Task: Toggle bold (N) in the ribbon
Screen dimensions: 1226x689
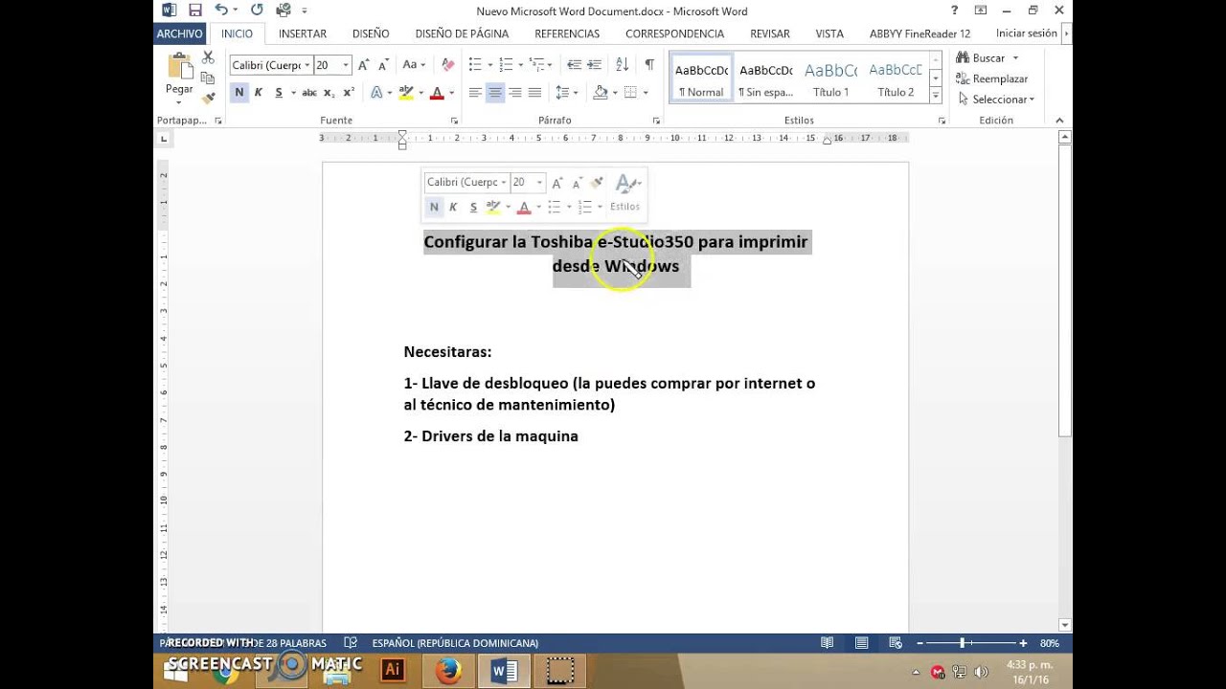Action: click(239, 93)
